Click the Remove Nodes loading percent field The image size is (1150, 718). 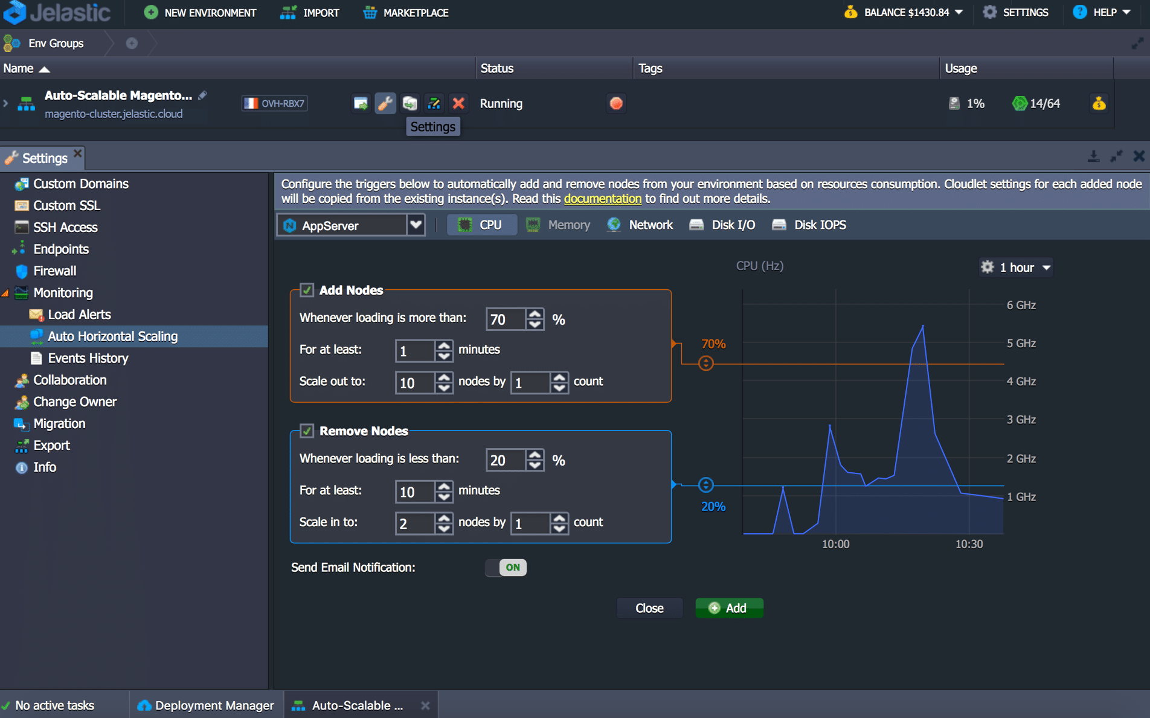point(506,460)
